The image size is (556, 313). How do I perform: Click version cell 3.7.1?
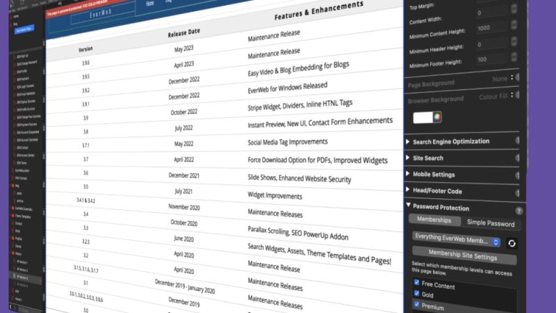pos(85,145)
